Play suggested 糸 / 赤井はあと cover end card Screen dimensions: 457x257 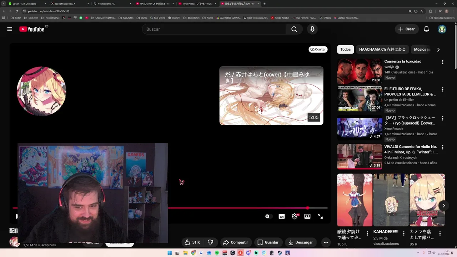[271, 96]
